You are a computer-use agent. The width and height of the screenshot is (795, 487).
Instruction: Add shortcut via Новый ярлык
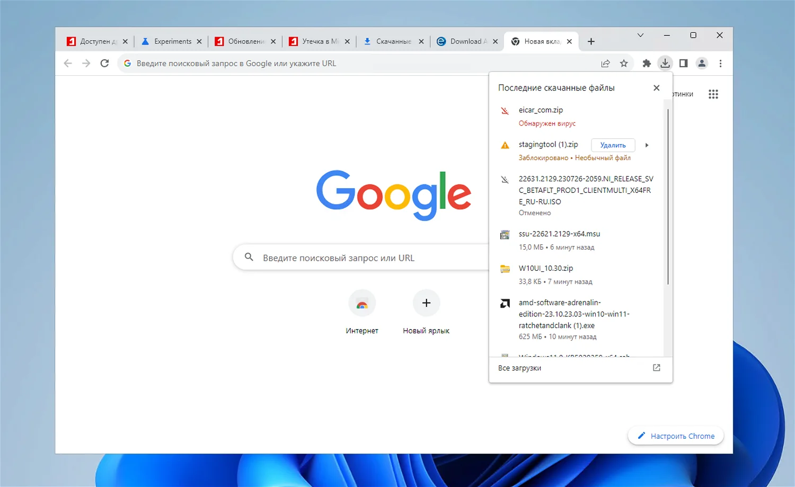click(x=426, y=304)
